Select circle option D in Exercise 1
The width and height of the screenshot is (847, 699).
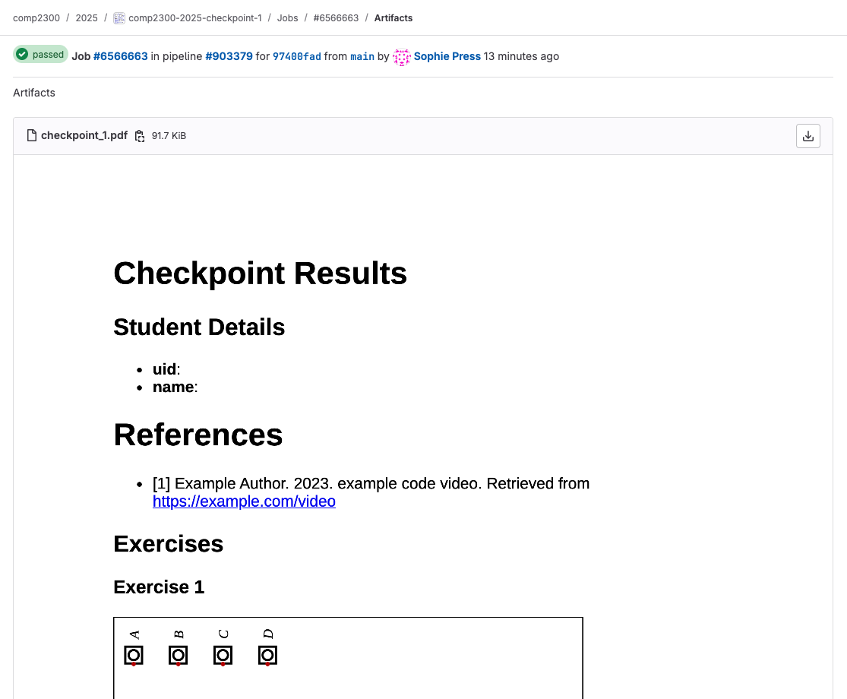(x=267, y=655)
